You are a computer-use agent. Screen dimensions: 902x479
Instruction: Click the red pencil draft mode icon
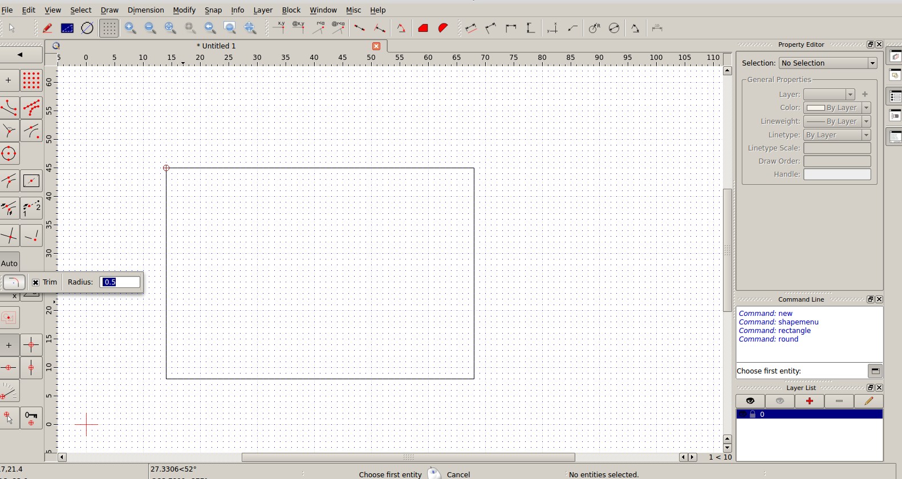47,28
